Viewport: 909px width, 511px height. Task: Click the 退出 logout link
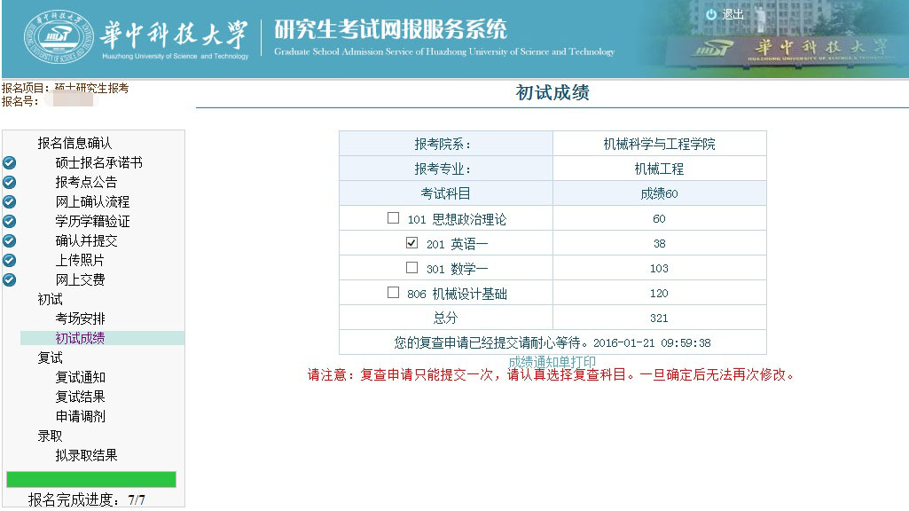(x=733, y=15)
